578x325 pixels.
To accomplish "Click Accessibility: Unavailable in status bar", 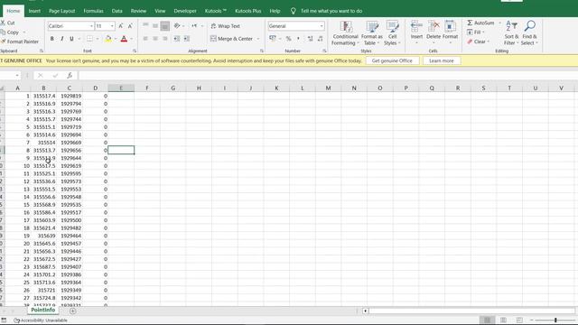I will (41, 320).
